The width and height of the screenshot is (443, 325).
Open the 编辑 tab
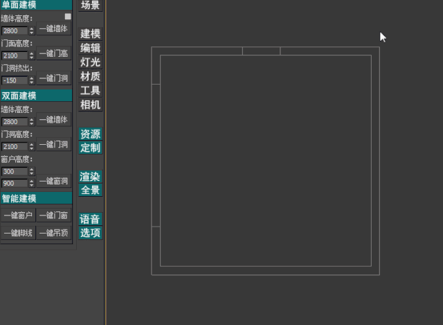91,48
